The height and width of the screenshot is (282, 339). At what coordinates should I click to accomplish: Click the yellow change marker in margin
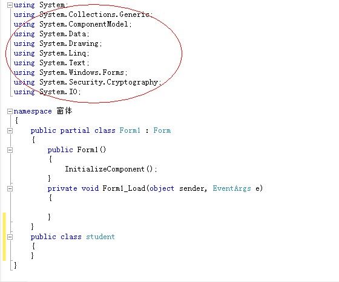tap(4, 237)
